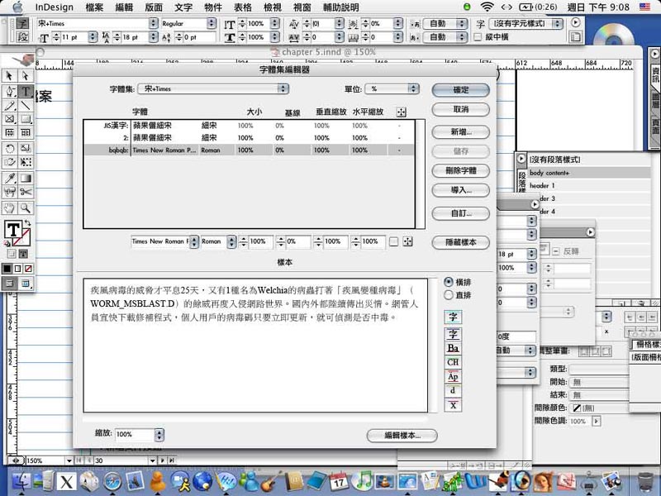Image resolution: width=661 pixels, height=496 pixels.
Task: Select the 直排 vertical radio button
Action: coord(449,294)
